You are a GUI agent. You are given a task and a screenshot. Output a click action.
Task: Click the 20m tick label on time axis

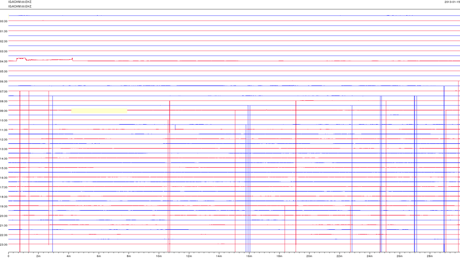pyautogui.click(x=309, y=256)
